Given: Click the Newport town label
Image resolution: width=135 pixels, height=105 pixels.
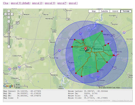Looking at the screenshot, I should coord(26,14).
